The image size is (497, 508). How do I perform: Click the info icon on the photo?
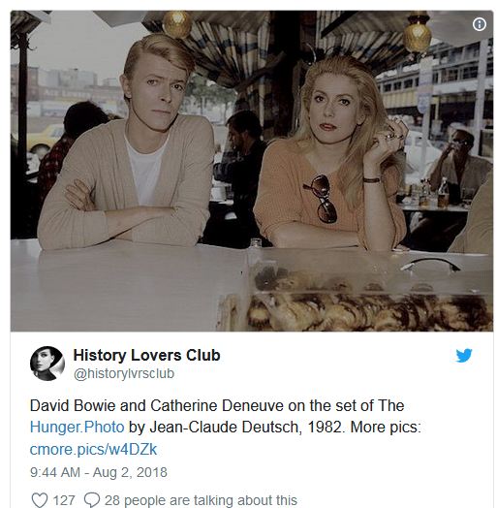(x=480, y=24)
